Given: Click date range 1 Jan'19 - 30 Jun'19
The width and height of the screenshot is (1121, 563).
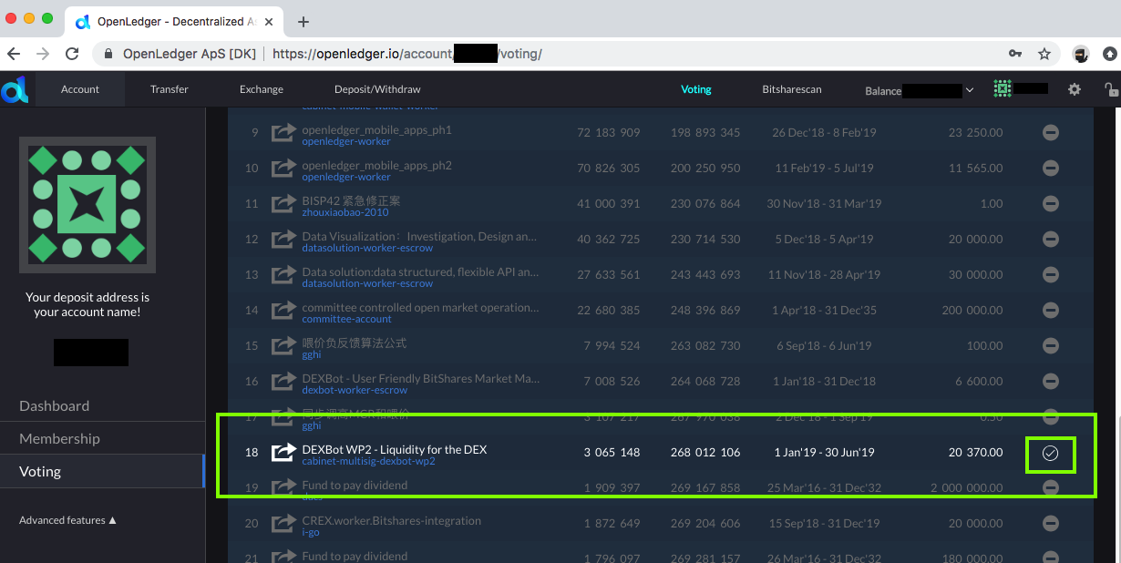Looking at the screenshot, I should pos(824,453).
